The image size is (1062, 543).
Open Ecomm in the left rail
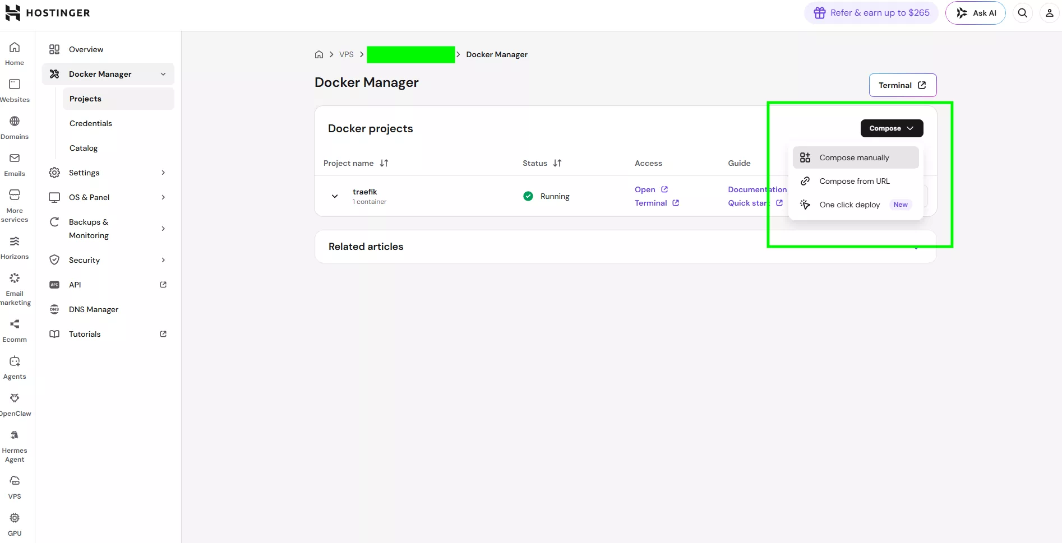pyautogui.click(x=15, y=331)
